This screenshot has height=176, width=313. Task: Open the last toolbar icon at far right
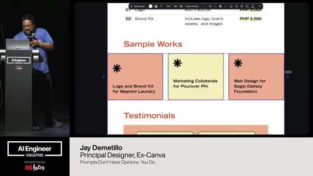260,6
